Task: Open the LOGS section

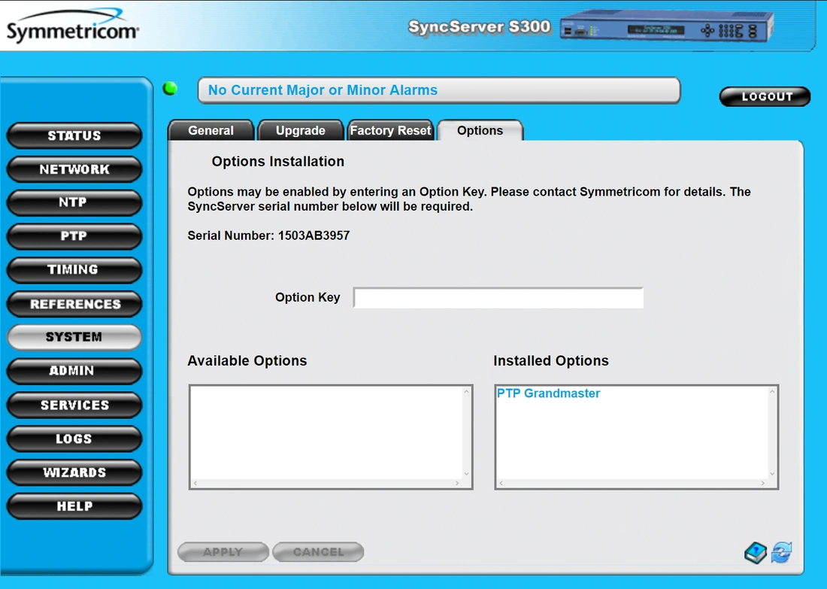Action: (x=74, y=439)
